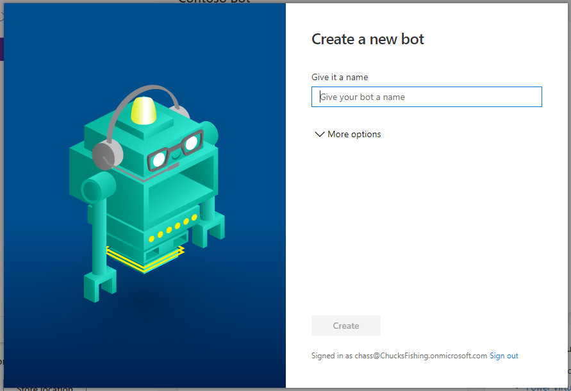Click the Create button

coord(345,326)
